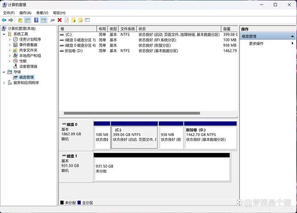Sort by the 容量 column header
The image size is (297, 213).
[x=229, y=29]
